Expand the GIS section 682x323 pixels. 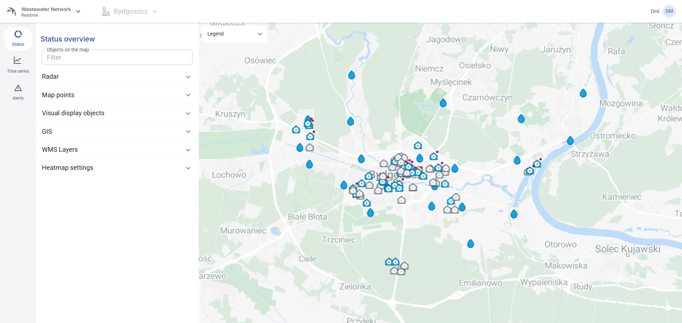[117, 132]
